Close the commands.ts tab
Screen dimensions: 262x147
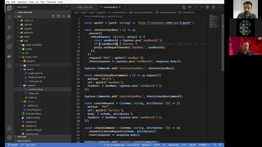tap(120, 7)
